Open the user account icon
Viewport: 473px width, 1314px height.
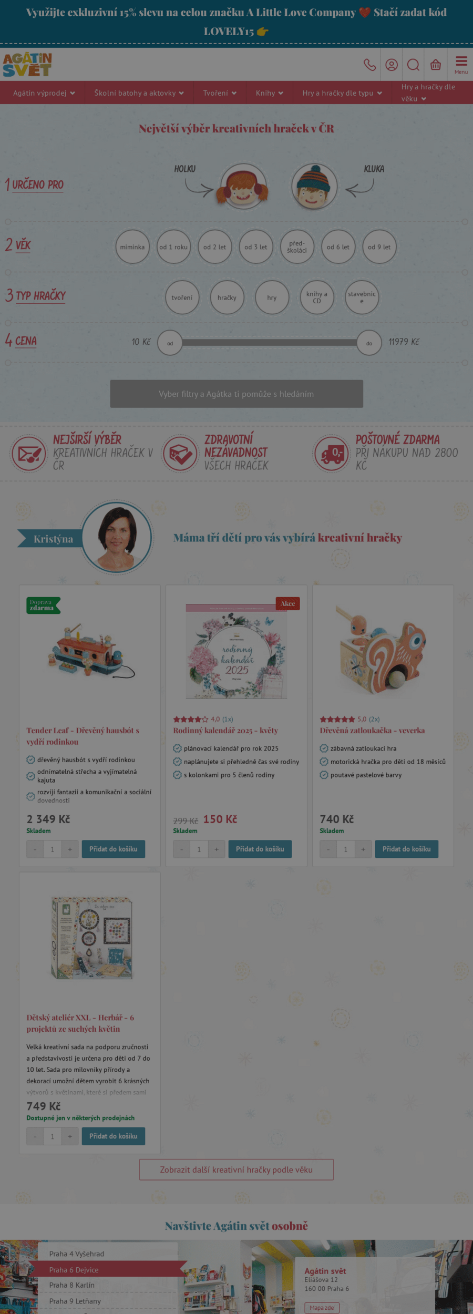point(392,65)
